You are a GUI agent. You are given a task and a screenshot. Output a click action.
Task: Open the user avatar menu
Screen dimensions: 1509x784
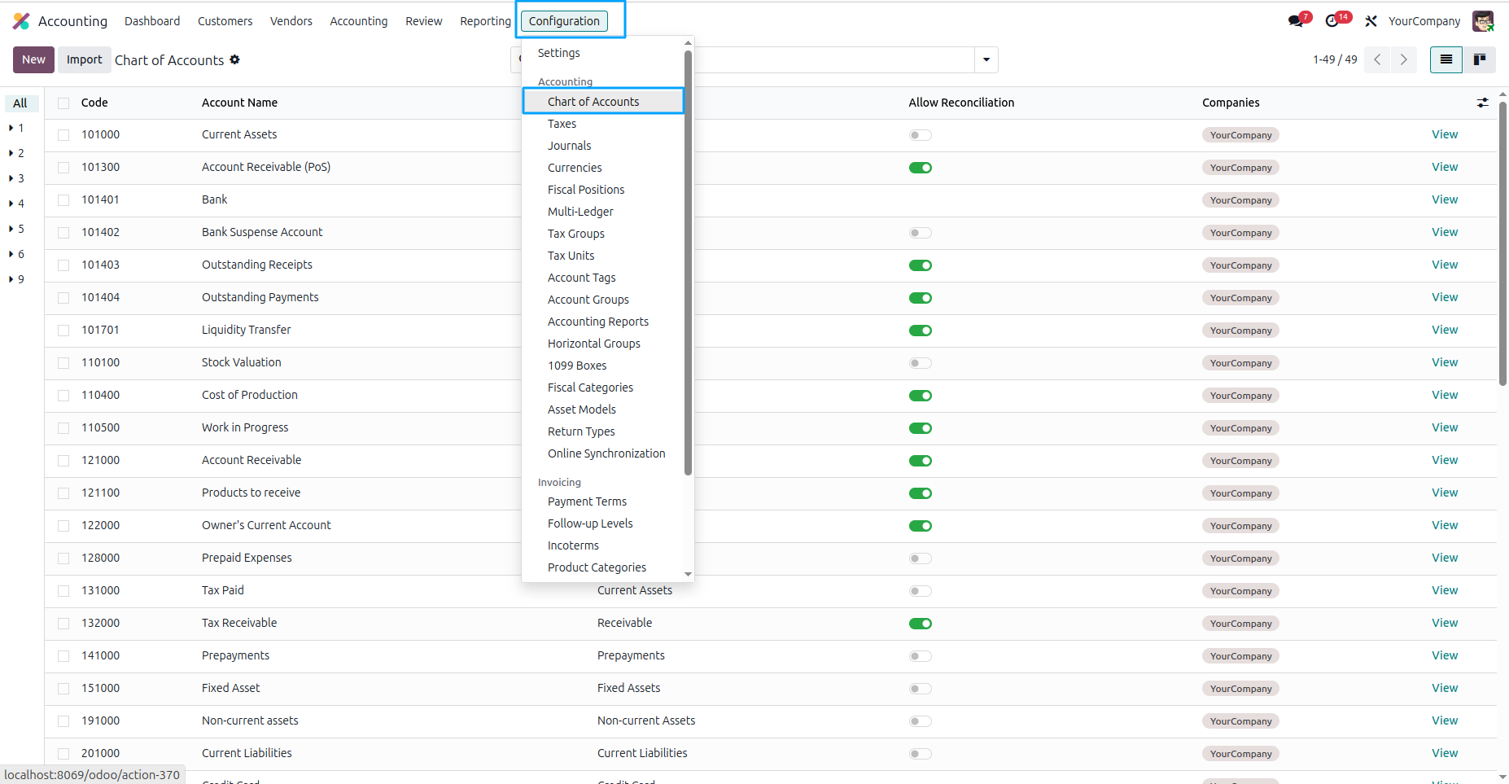pyautogui.click(x=1483, y=21)
